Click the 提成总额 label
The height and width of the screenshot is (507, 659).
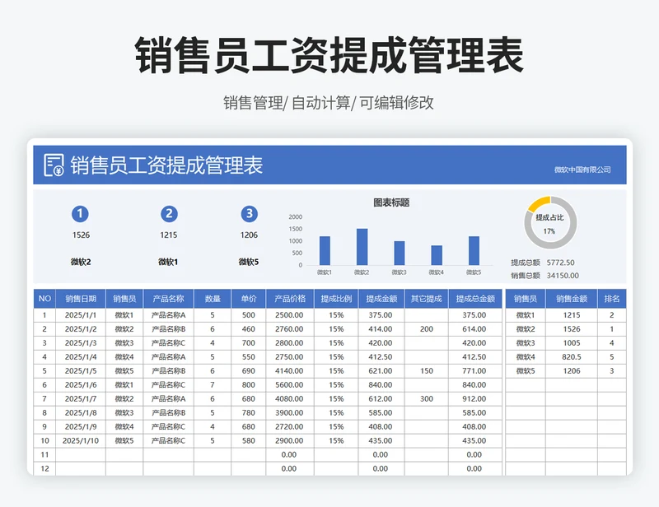(x=526, y=263)
